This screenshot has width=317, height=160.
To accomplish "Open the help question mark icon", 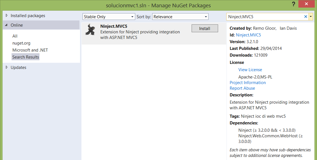I will pyautogui.click(x=294, y=4).
